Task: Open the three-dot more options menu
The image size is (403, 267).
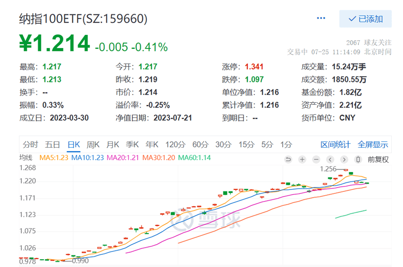Action: [321, 18]
